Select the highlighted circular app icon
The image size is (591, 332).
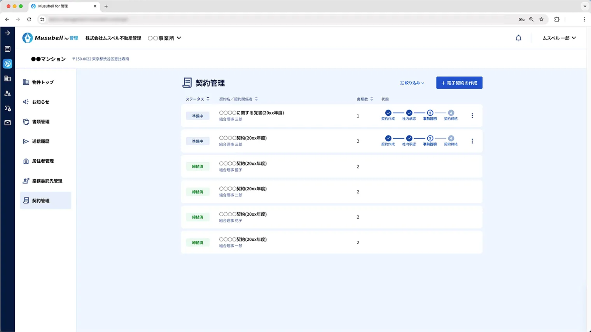click(x=7, y=63)
